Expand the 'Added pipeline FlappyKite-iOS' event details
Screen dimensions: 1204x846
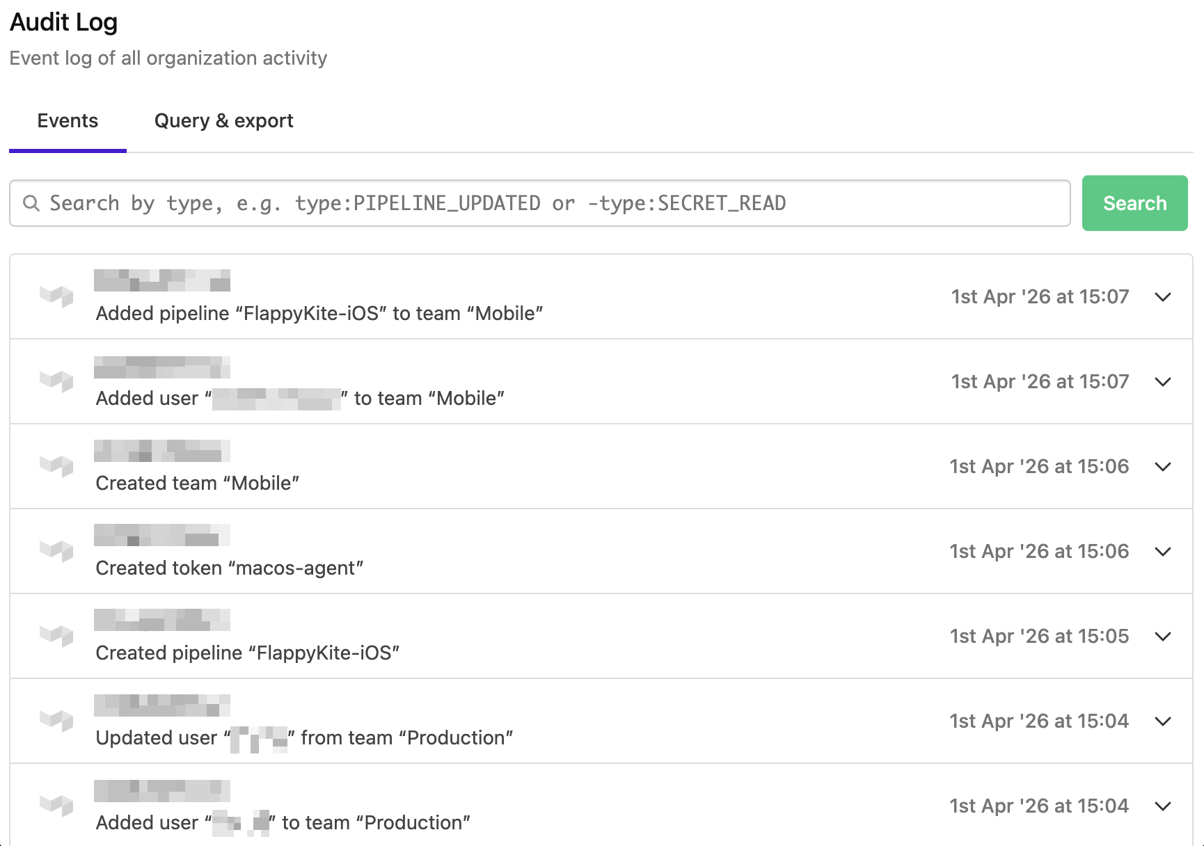[x=1163, y=297]
